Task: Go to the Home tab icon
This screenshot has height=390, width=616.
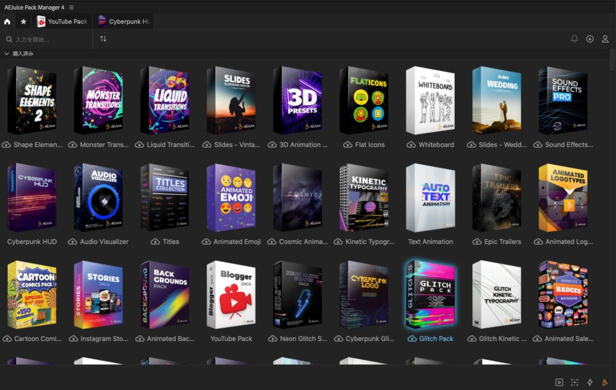Action: coord(7,22)
